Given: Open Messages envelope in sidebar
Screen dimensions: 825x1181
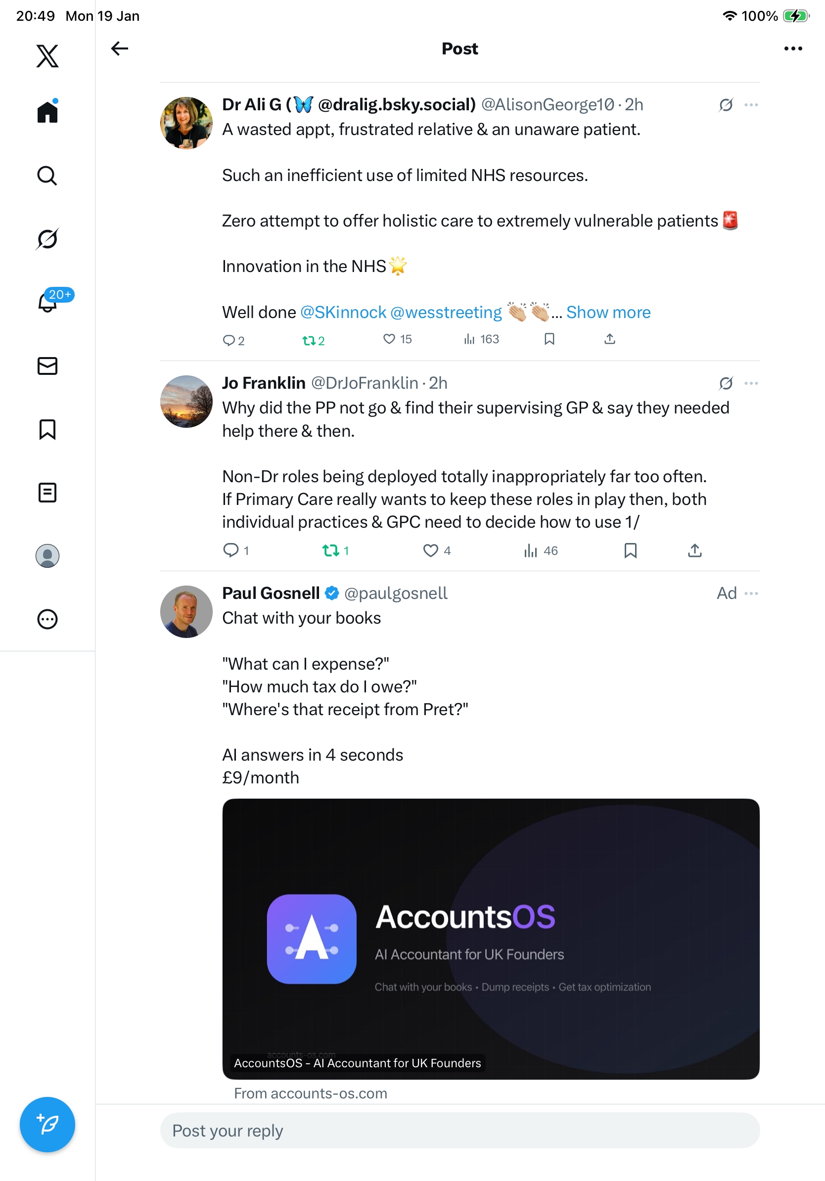Looking at the screenshot, I should pyautogui.click(x=47, y=365).
